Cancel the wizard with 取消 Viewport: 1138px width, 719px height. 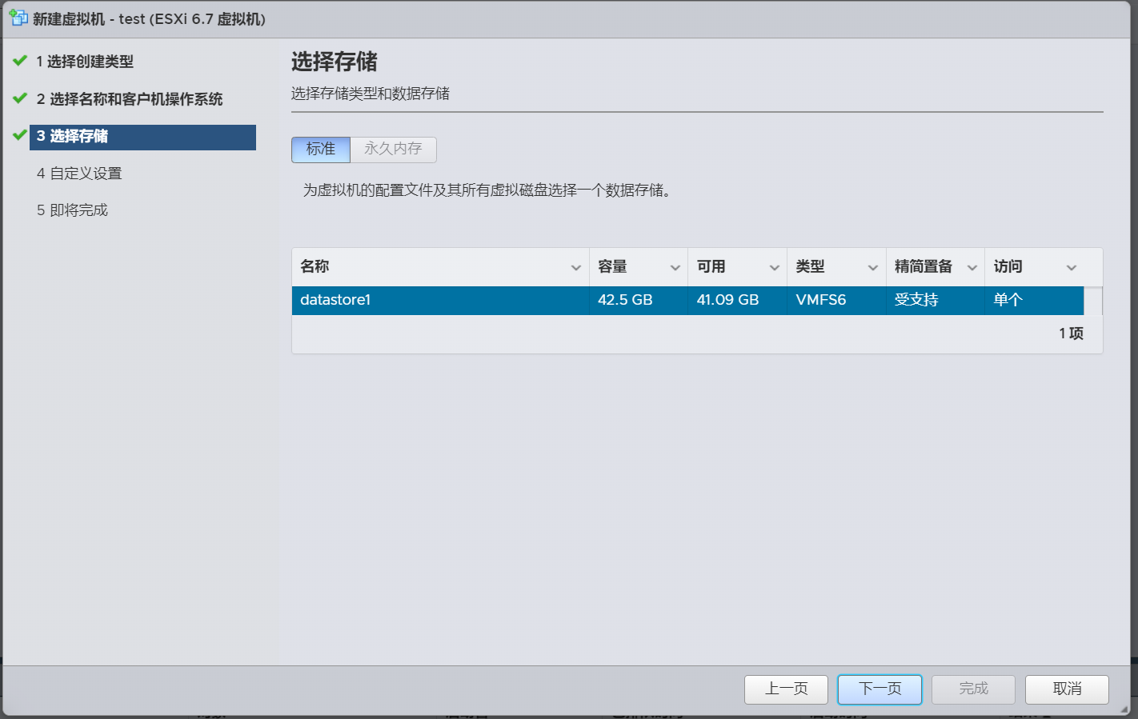coord(1067,689)
